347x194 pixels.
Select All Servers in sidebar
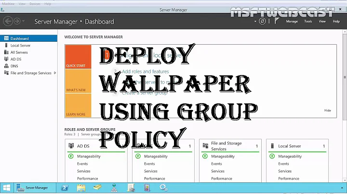(19, 52)
